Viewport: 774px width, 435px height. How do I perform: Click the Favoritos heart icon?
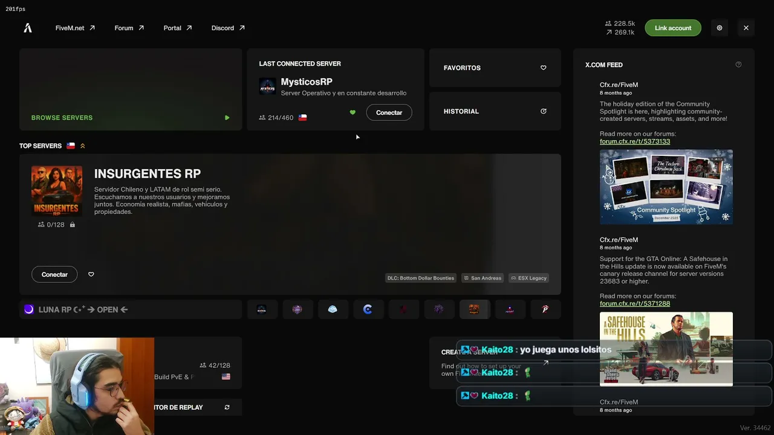tap(543, 68)
